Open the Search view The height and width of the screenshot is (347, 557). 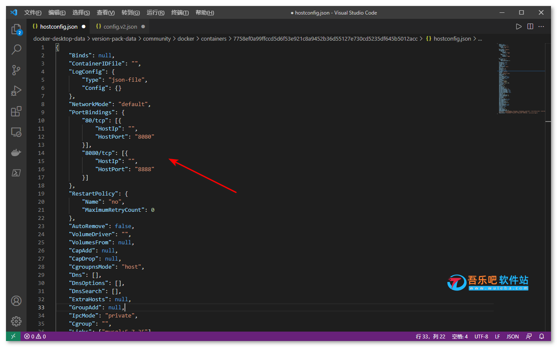pyautogui.click(x=16, y=50)
